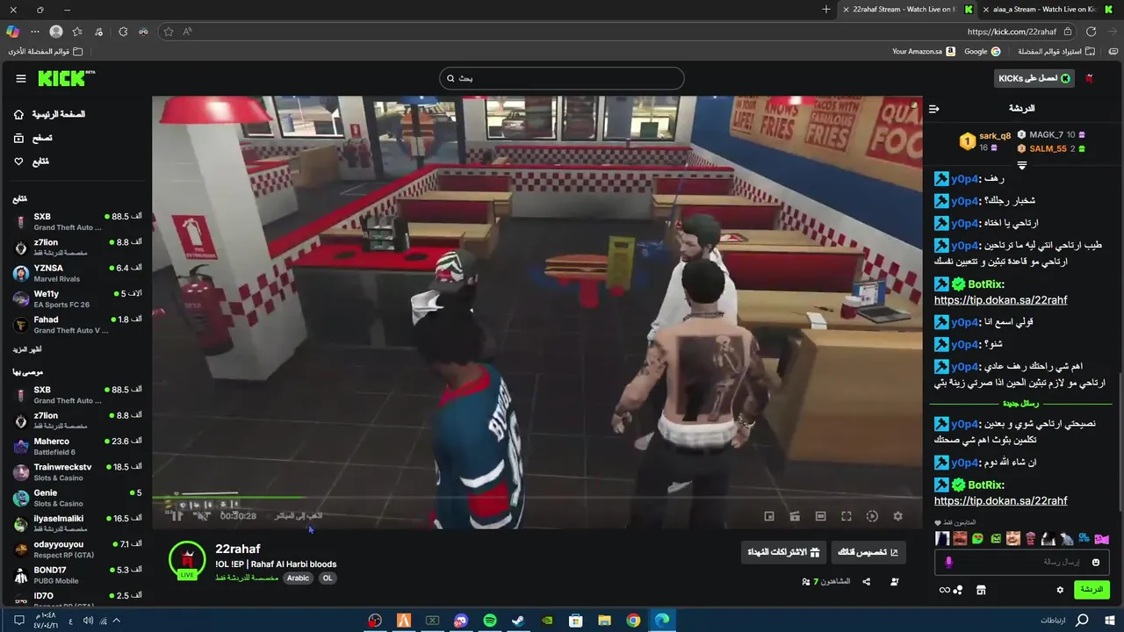Image resolution: width=1124 pixels, height=632 pixels.
Task: Refresh the page in the browser
Action: coord(1091,32)
